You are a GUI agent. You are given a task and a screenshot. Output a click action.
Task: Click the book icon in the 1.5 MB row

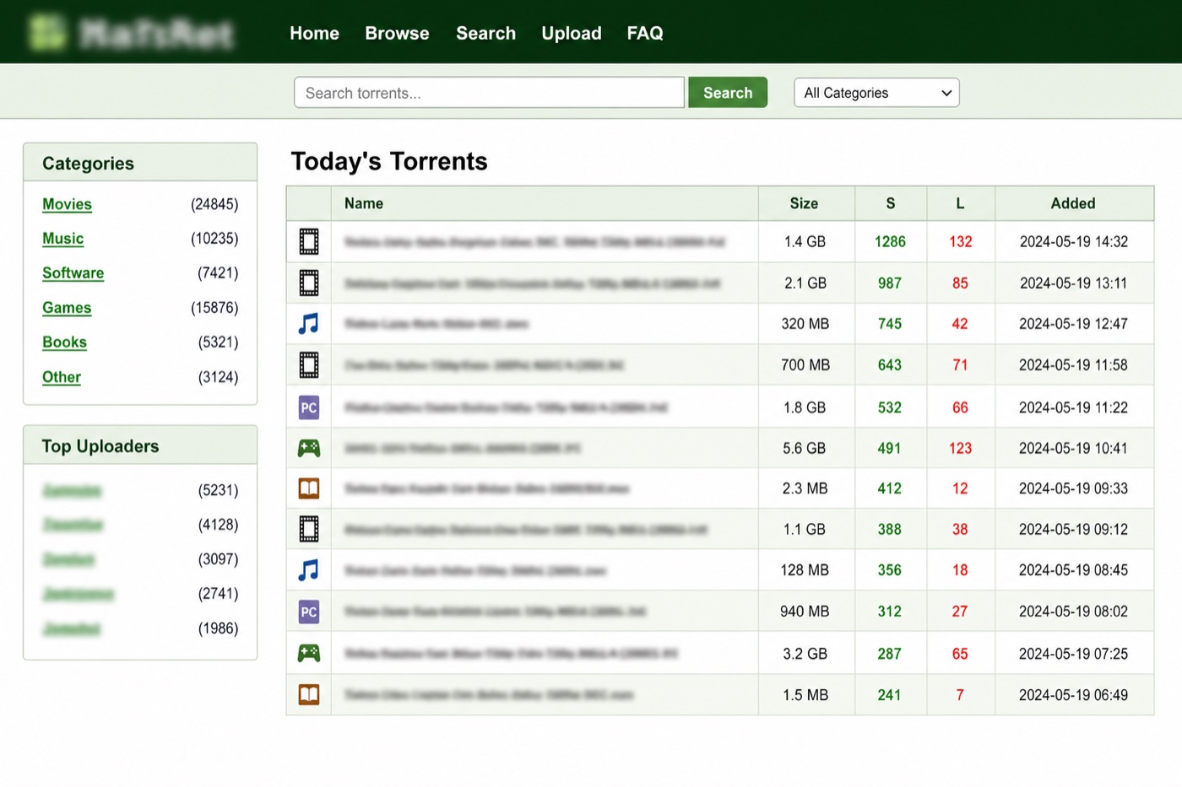pyautogui.click(x=309, y=695)
